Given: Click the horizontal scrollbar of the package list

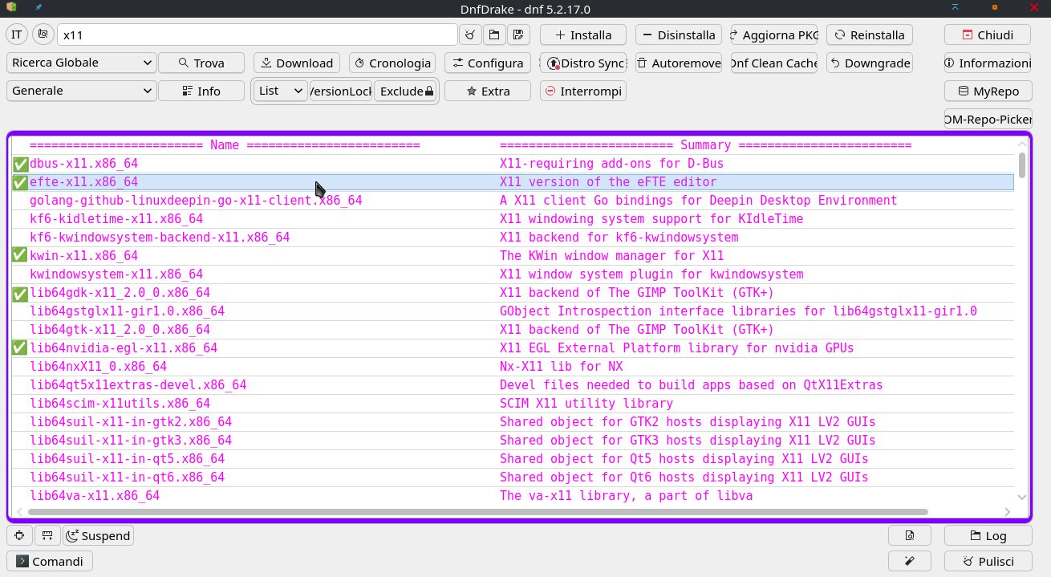Looking at the screenshot, I should pos(477,511).
